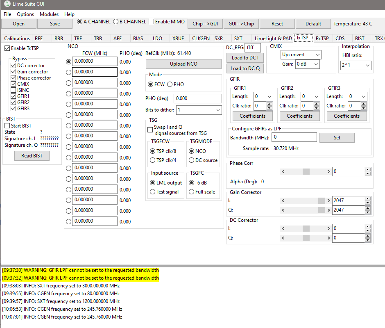Enable MIMO checkbox
Screen dimensions: 385x328
pyautogui.click(x=152, y=22)
